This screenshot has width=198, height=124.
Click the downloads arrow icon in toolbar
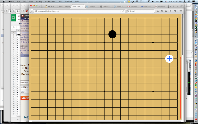coord(166,11)
